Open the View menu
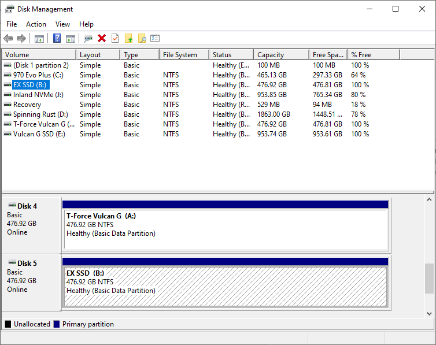Viewport: 436px width, 345px height. (x=62, y=24)
